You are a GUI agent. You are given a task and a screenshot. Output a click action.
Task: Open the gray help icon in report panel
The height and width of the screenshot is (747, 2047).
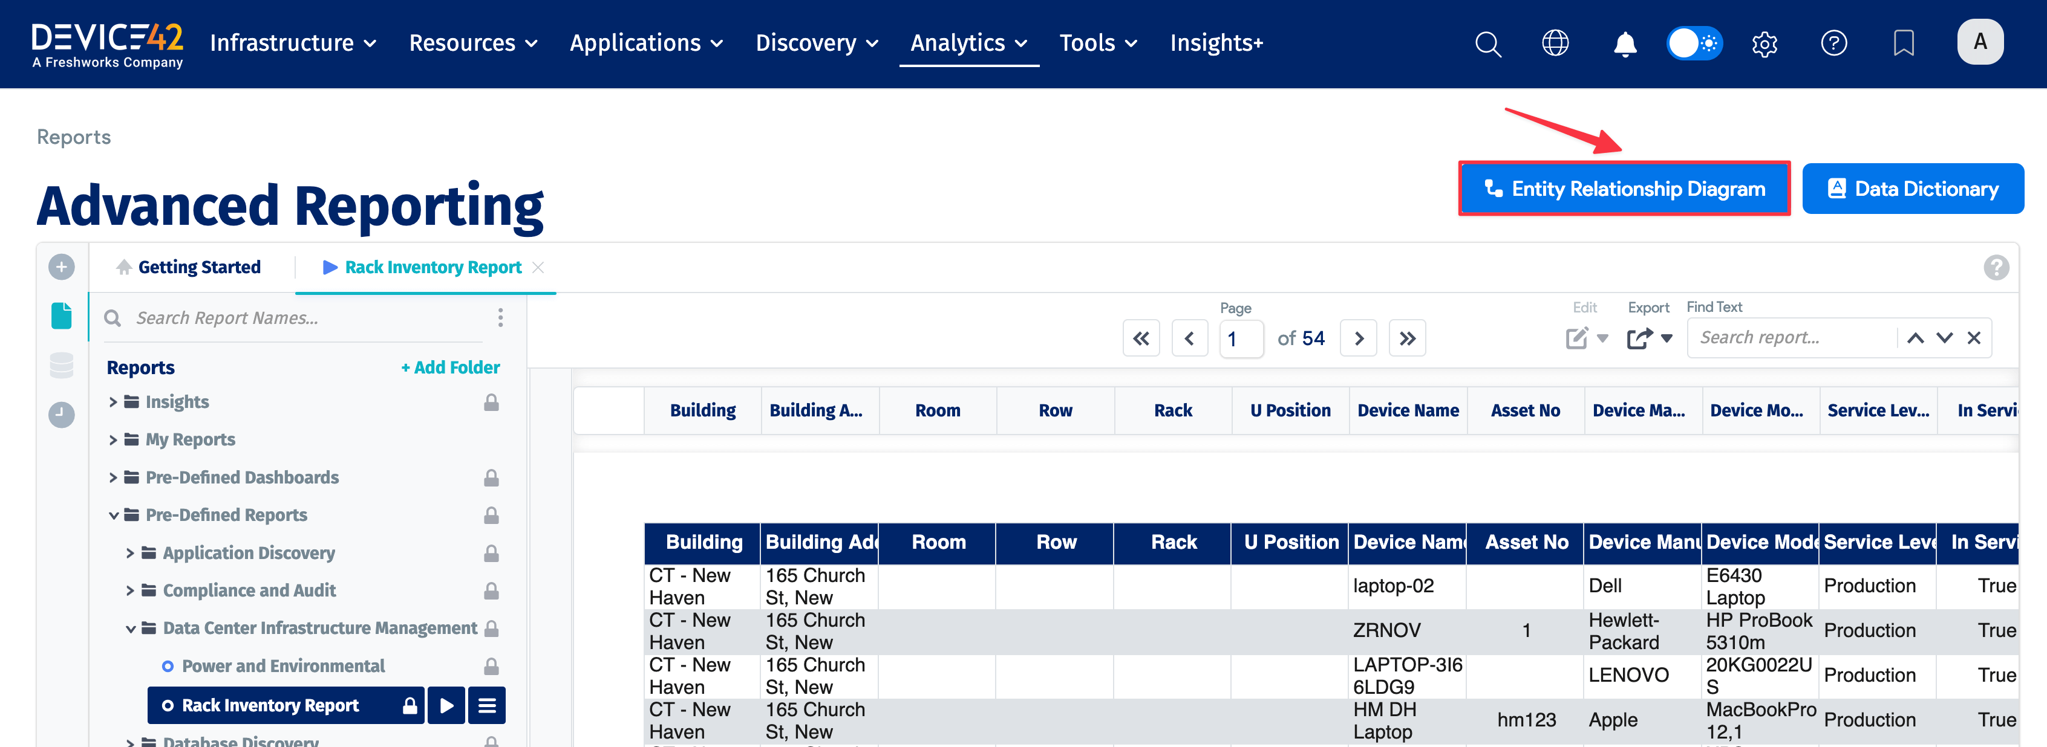tap(1996, 268)
